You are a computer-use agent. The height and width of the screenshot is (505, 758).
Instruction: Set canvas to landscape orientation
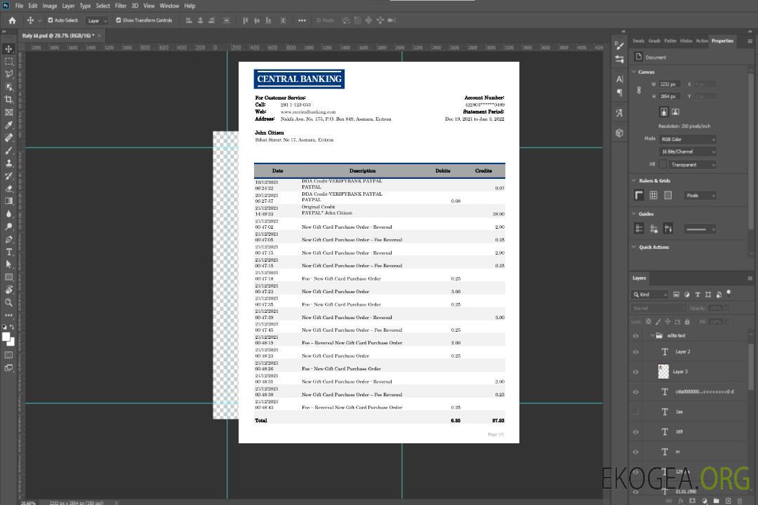pos(675,112)
